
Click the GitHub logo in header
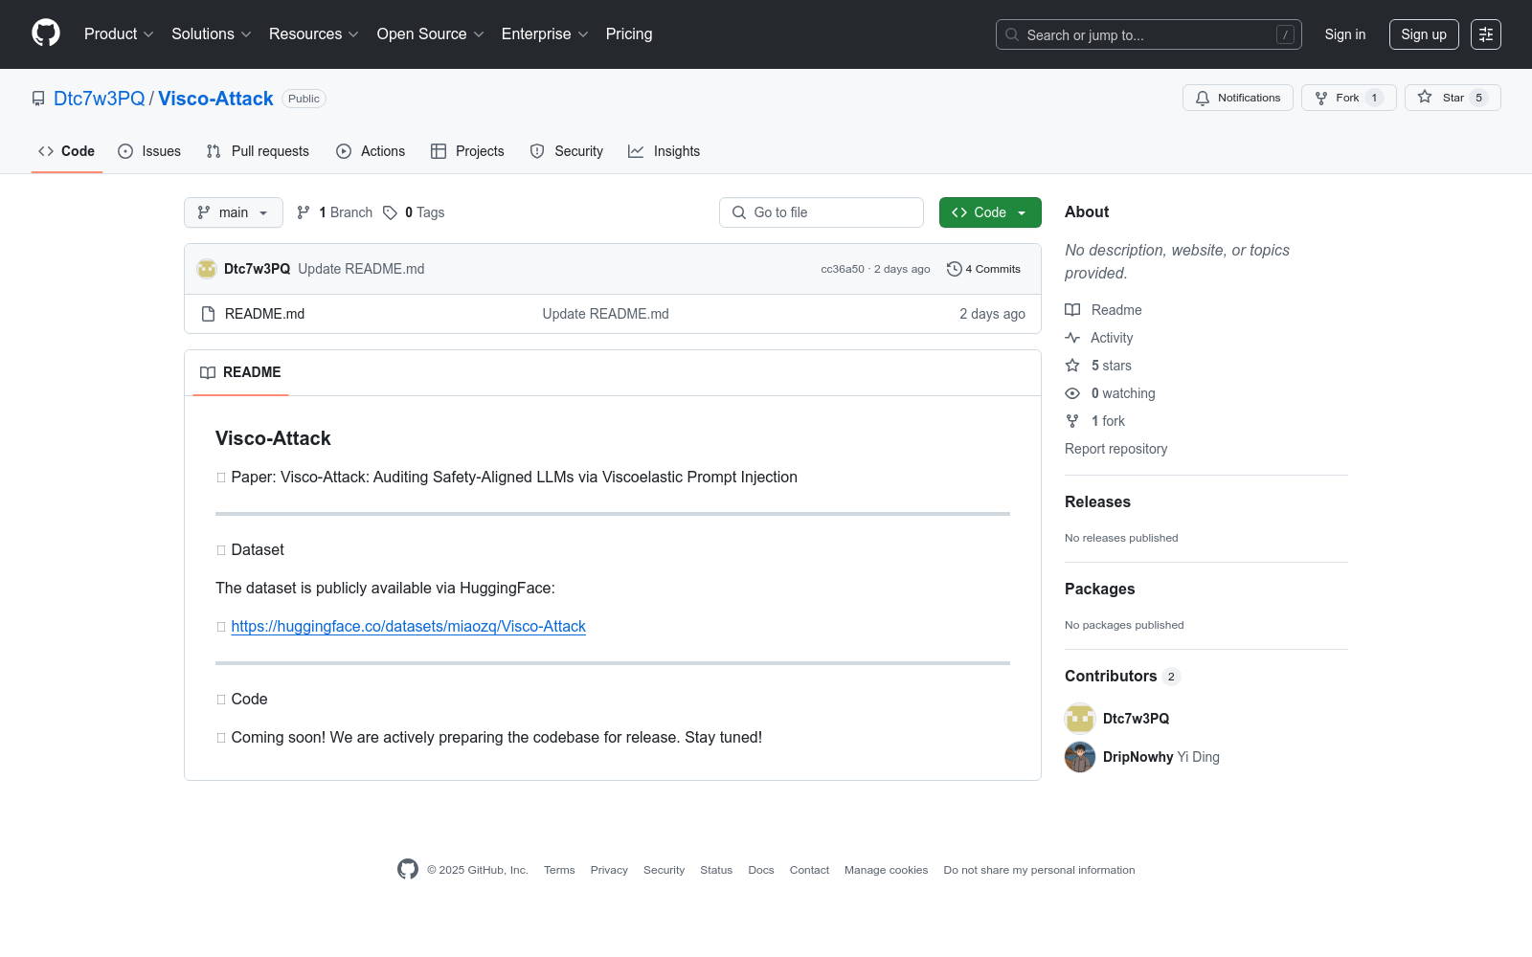tap(46, 33)
